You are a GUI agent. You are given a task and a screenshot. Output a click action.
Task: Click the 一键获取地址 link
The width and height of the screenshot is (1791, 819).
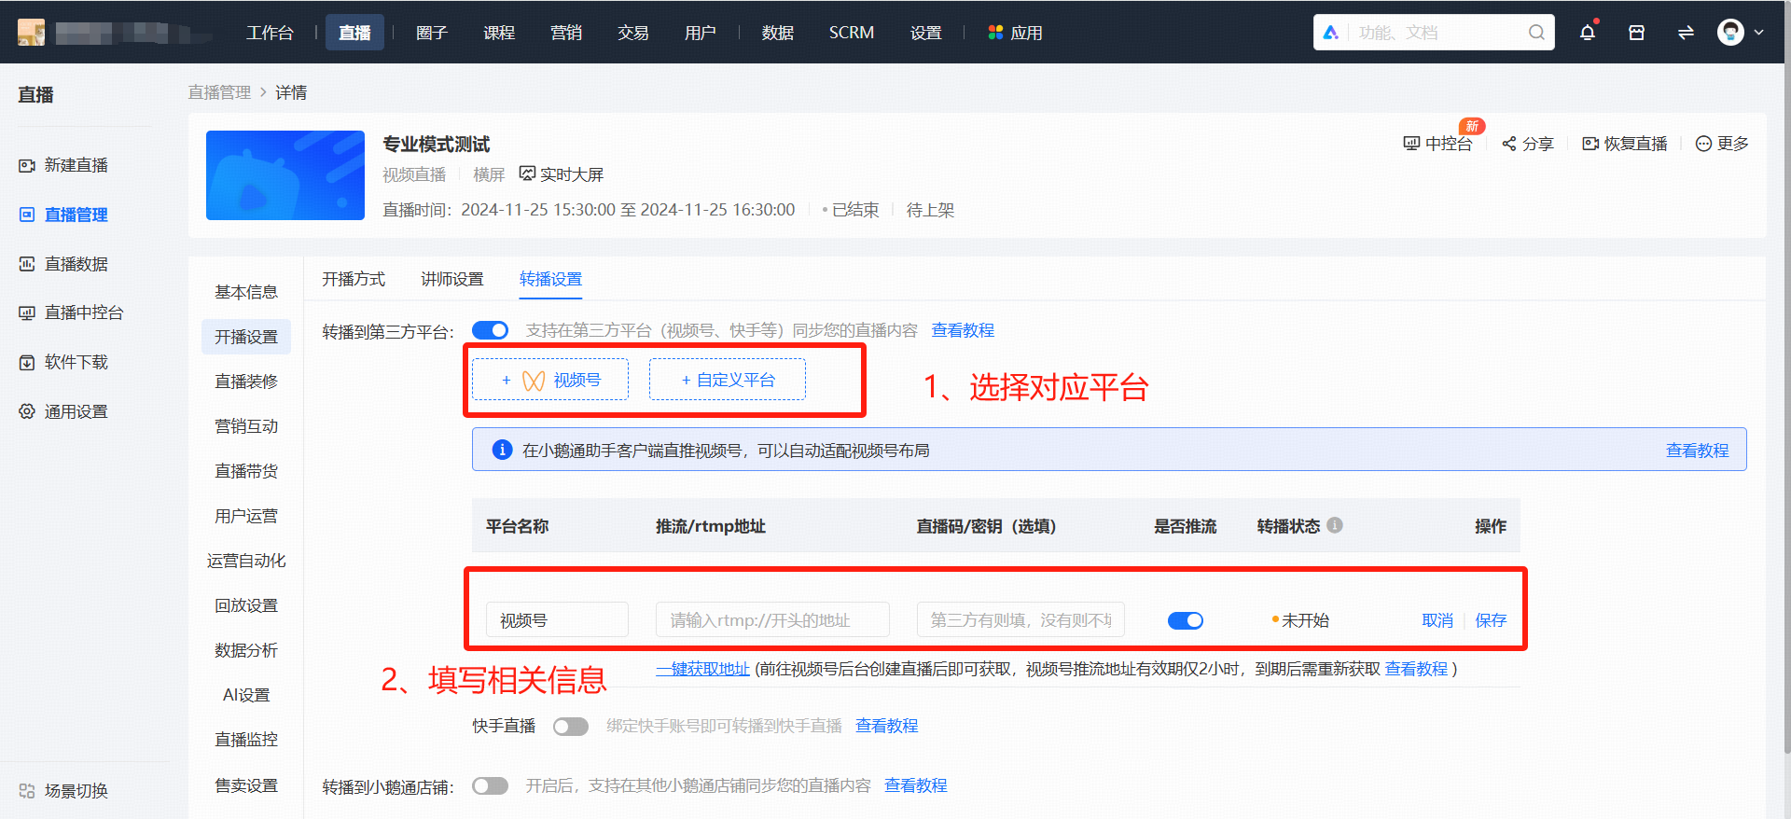(x=702, y=669)
